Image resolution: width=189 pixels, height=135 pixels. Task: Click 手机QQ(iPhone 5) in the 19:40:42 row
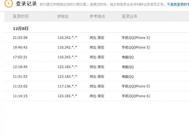pos(136,47)
